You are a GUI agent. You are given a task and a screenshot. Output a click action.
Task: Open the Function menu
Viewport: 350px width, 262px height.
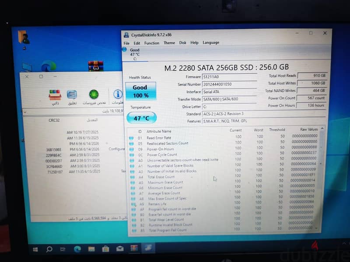(x=152, y=43)
